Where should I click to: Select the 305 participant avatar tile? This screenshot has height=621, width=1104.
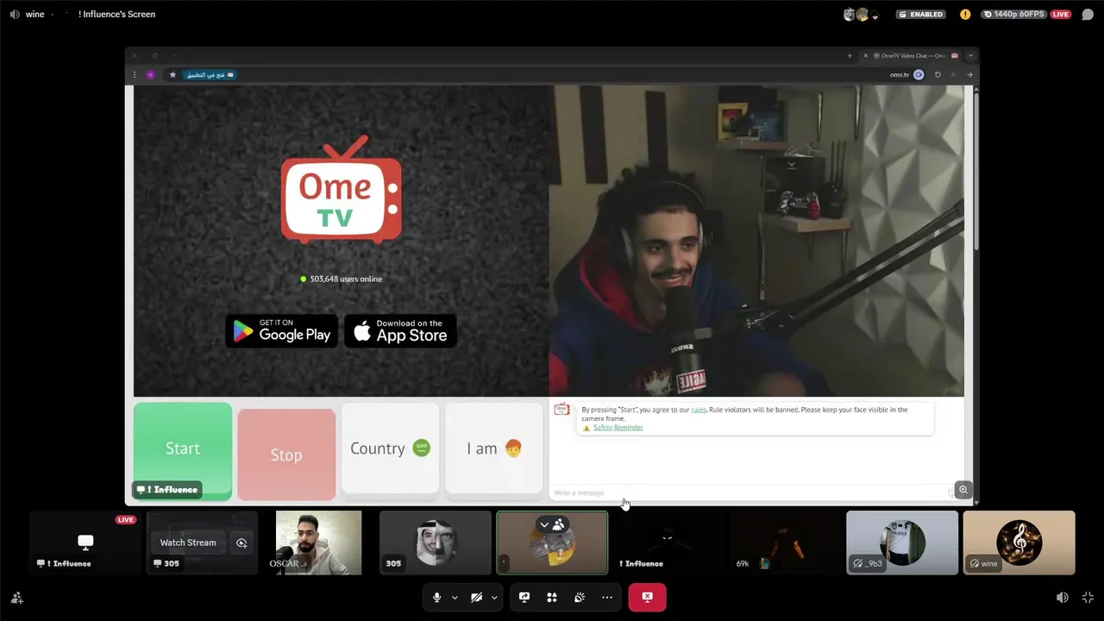pyautogui.click(x=436, y=543)
